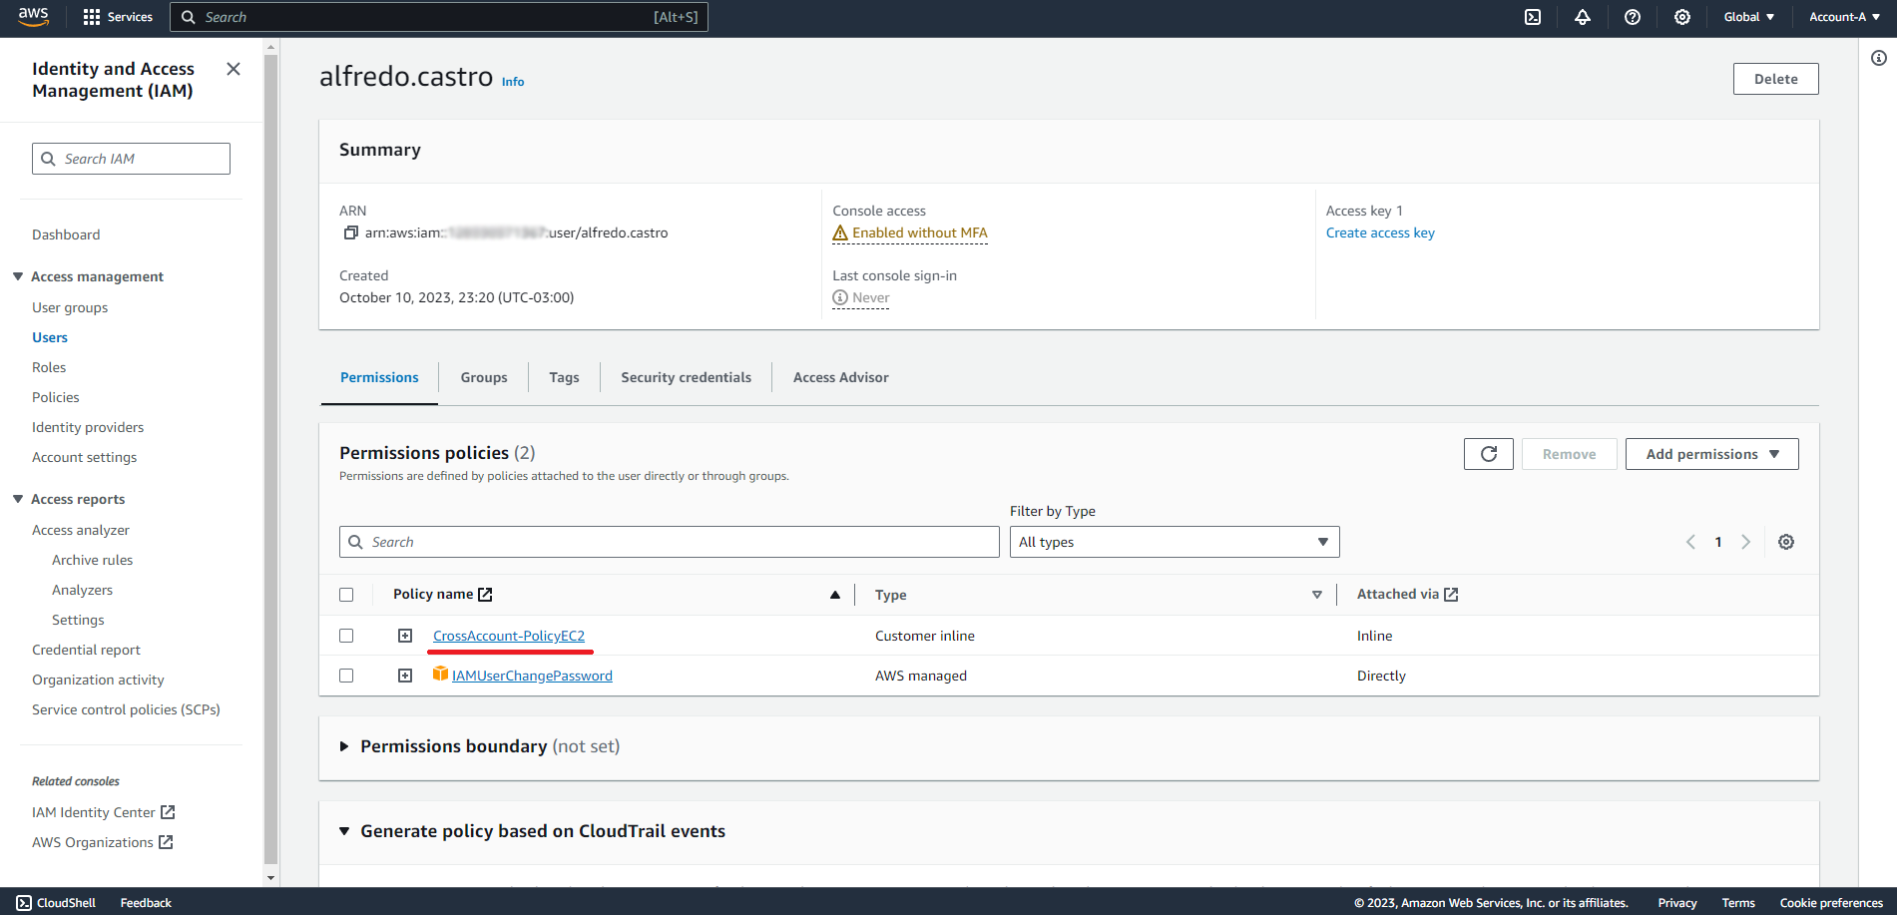Click the info icon beside Never
Screen dimensions: 1897x915
pos(840,297)
